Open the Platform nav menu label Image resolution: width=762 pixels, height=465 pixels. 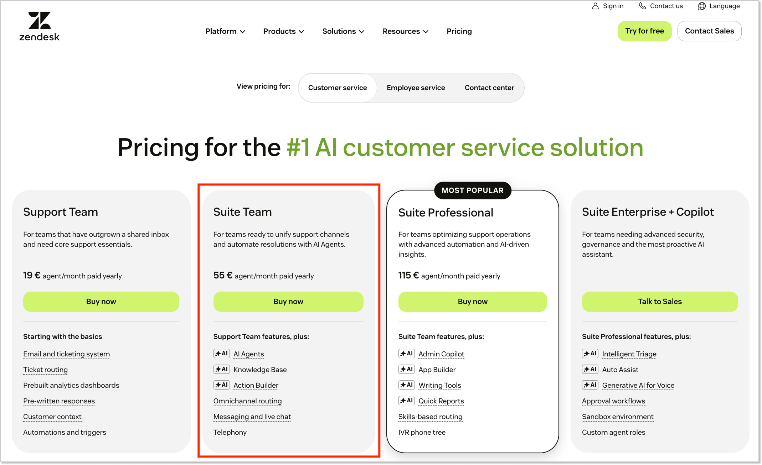click(221, 31)
